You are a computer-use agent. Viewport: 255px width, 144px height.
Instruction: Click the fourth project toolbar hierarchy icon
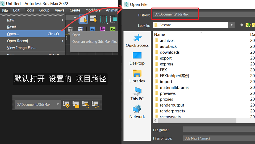pyautogui.click(x=95, y=104)
